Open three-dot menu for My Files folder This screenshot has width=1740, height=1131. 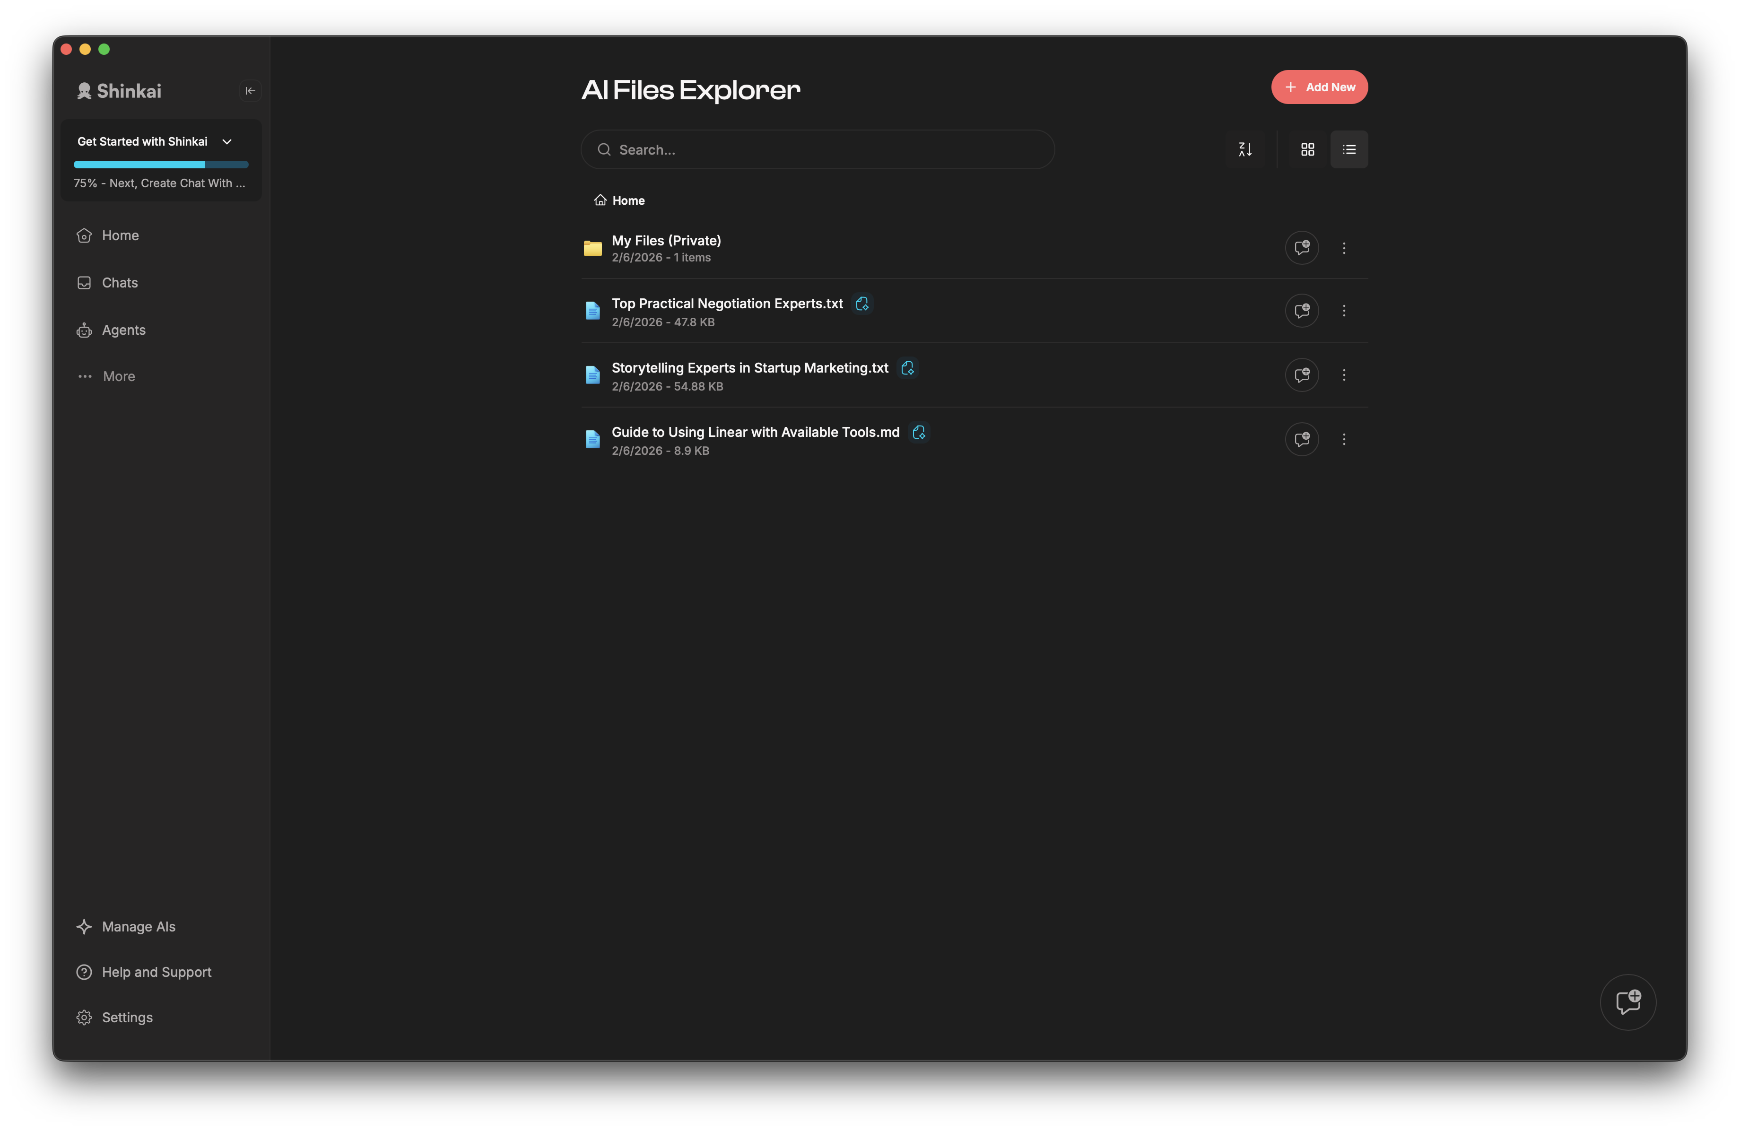(1344, 248)
